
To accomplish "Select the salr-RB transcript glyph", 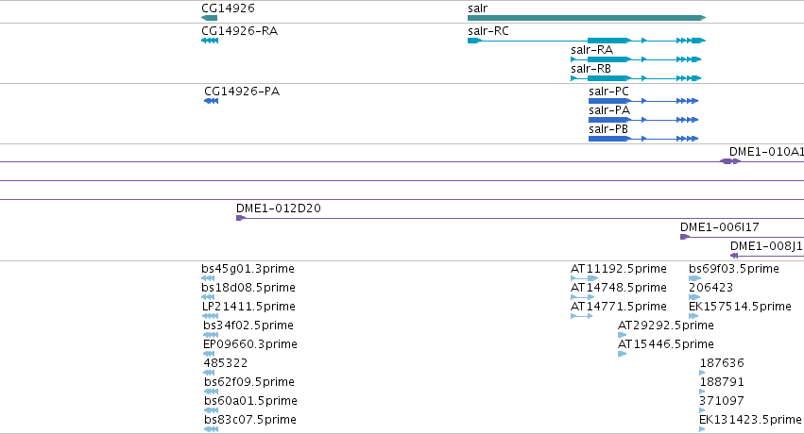I will pyautogui.click(x=636, y=78).
